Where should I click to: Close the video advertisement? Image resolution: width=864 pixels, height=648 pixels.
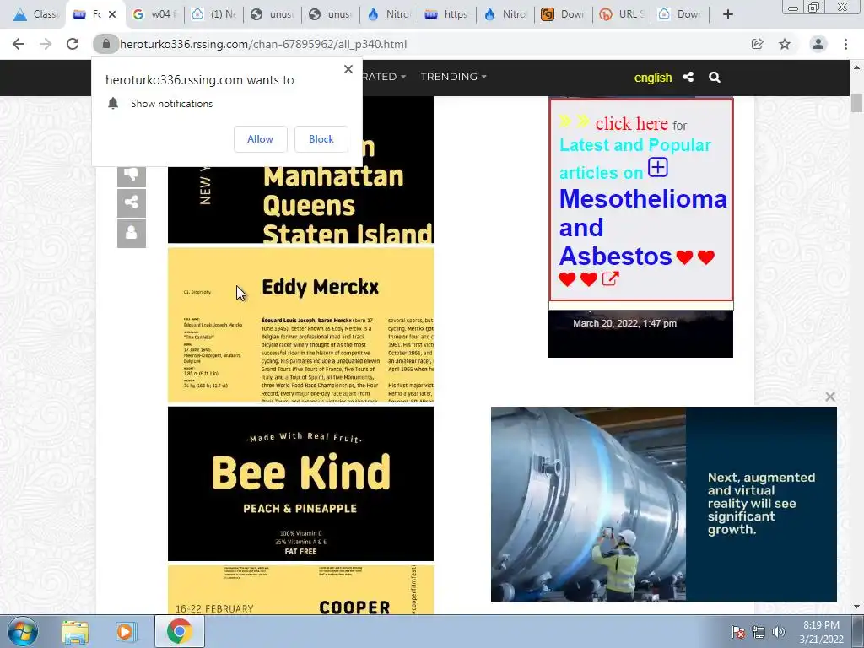point(830,397)
